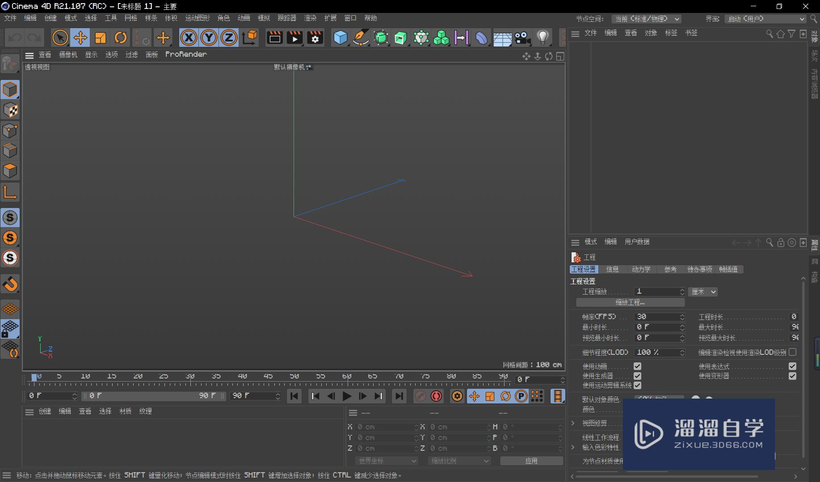This screenshot has height=482, width=820.
Task: Add a Cube primitive object
Action: pos(341,38)
